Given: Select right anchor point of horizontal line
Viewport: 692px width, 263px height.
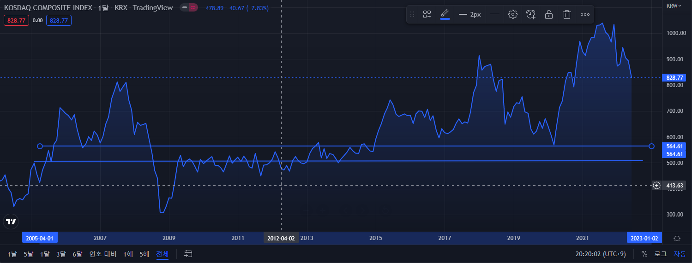Looking at the screenshot, I should point(651,146).
